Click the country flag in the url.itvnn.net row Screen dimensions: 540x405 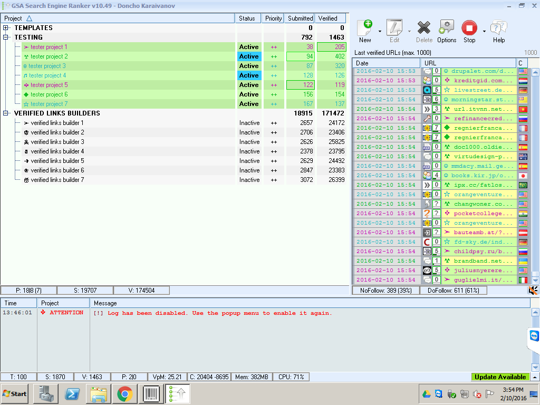[x=523, y=109]
